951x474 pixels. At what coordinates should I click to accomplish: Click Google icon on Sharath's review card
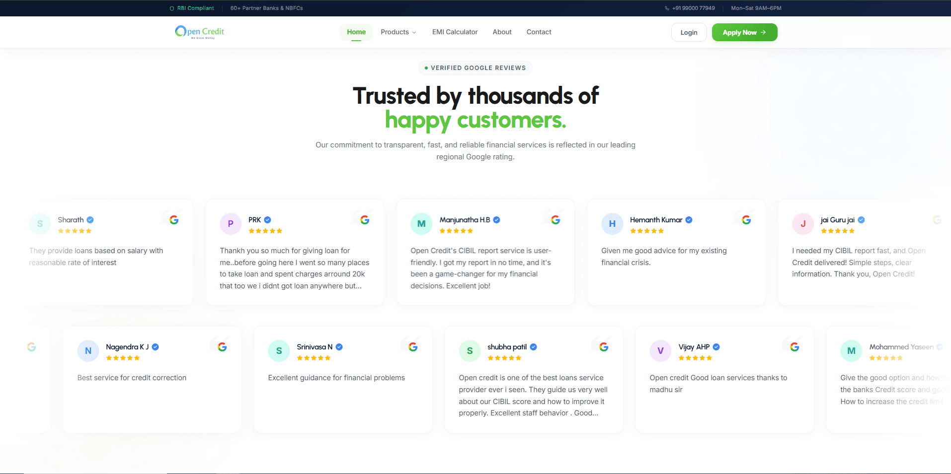[x=174, y=220]
